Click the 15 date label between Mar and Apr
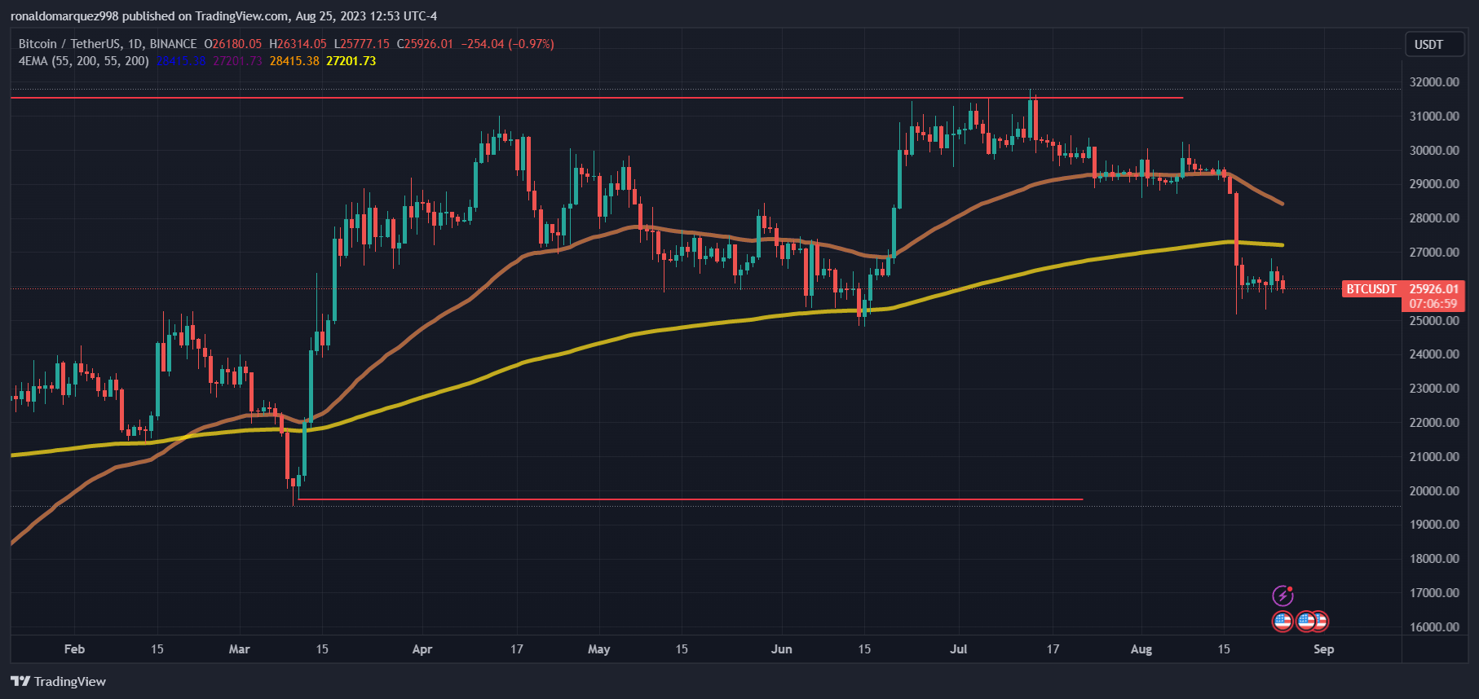Screen dimensions: 1479x699 tap(322, 649)
